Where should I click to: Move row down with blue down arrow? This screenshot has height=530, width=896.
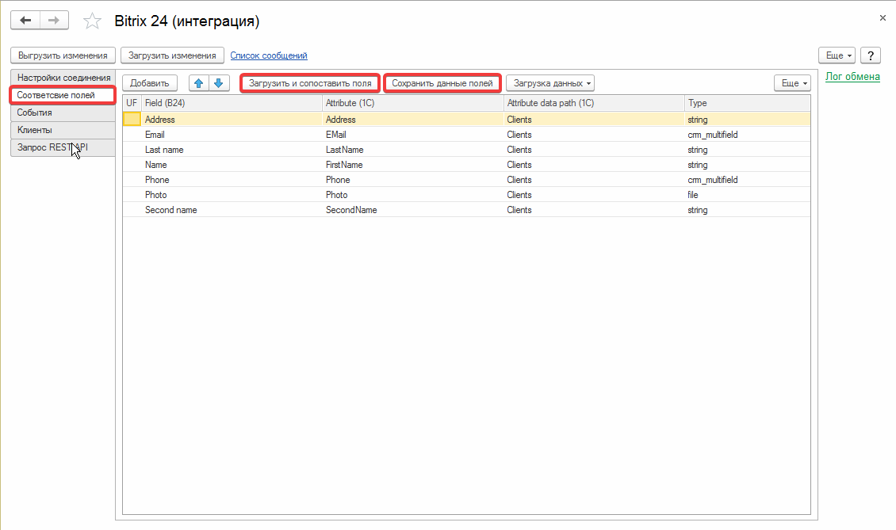point(219,83)
